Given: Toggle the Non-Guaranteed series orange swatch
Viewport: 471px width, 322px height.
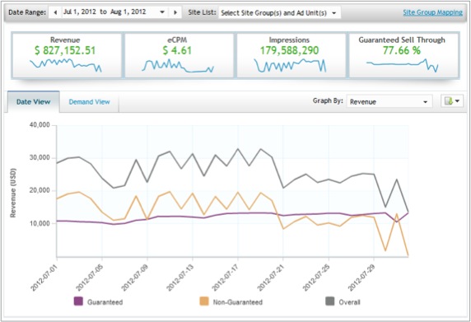Looking at the screenshot, I should pyautogui.click(x=204, y=301).
